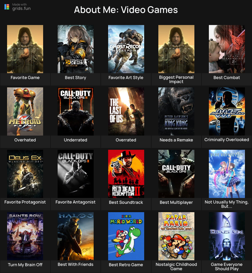
Task: Click the grids.fun logo icon
Action: click(7, 7)
